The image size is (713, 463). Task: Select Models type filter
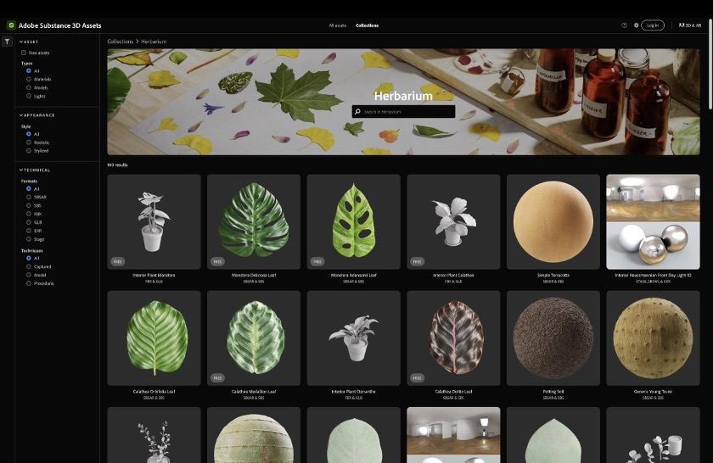(x=29, y=87)
